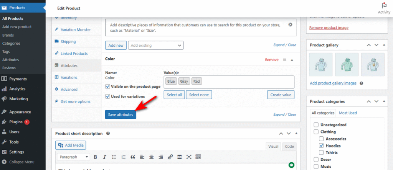The width and height of the screenshot is (393, 170).
Task: Click the Products menu icon in sidebar
Action: click(x=4, y=8)
